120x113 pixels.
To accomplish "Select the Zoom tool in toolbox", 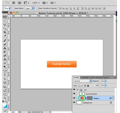I will 5,98.
